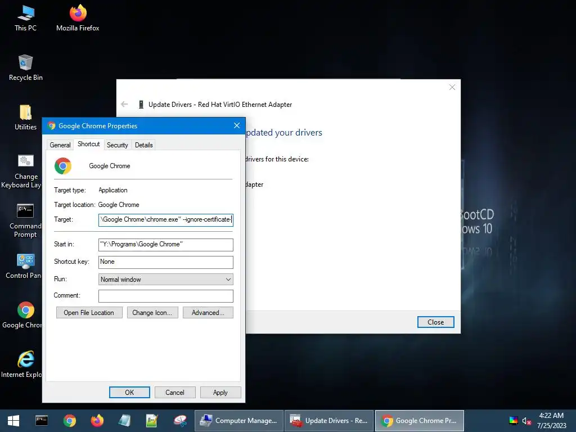Click into the Start in field
This screenshot has height=432, width=576.
[166, 245]
